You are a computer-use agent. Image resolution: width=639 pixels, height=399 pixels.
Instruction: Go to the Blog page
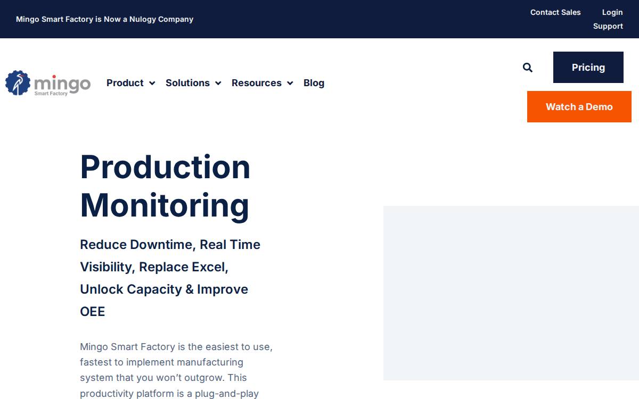click(x=314, y=83)
